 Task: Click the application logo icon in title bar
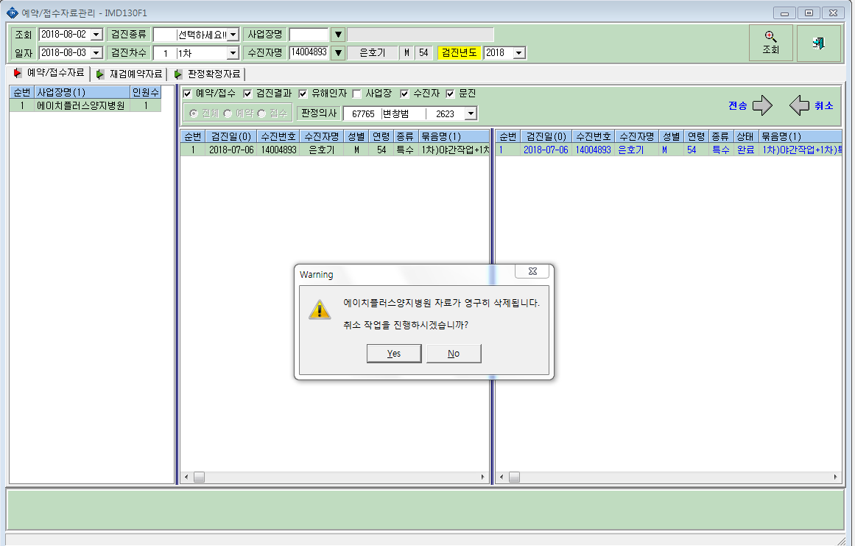pos(12,12)
